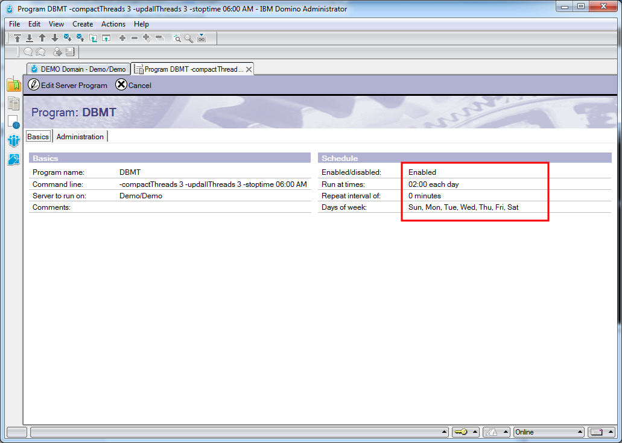Click the yellow key status bar icon
The height and width of the screenshot is (443, 622).
(460, 432)
